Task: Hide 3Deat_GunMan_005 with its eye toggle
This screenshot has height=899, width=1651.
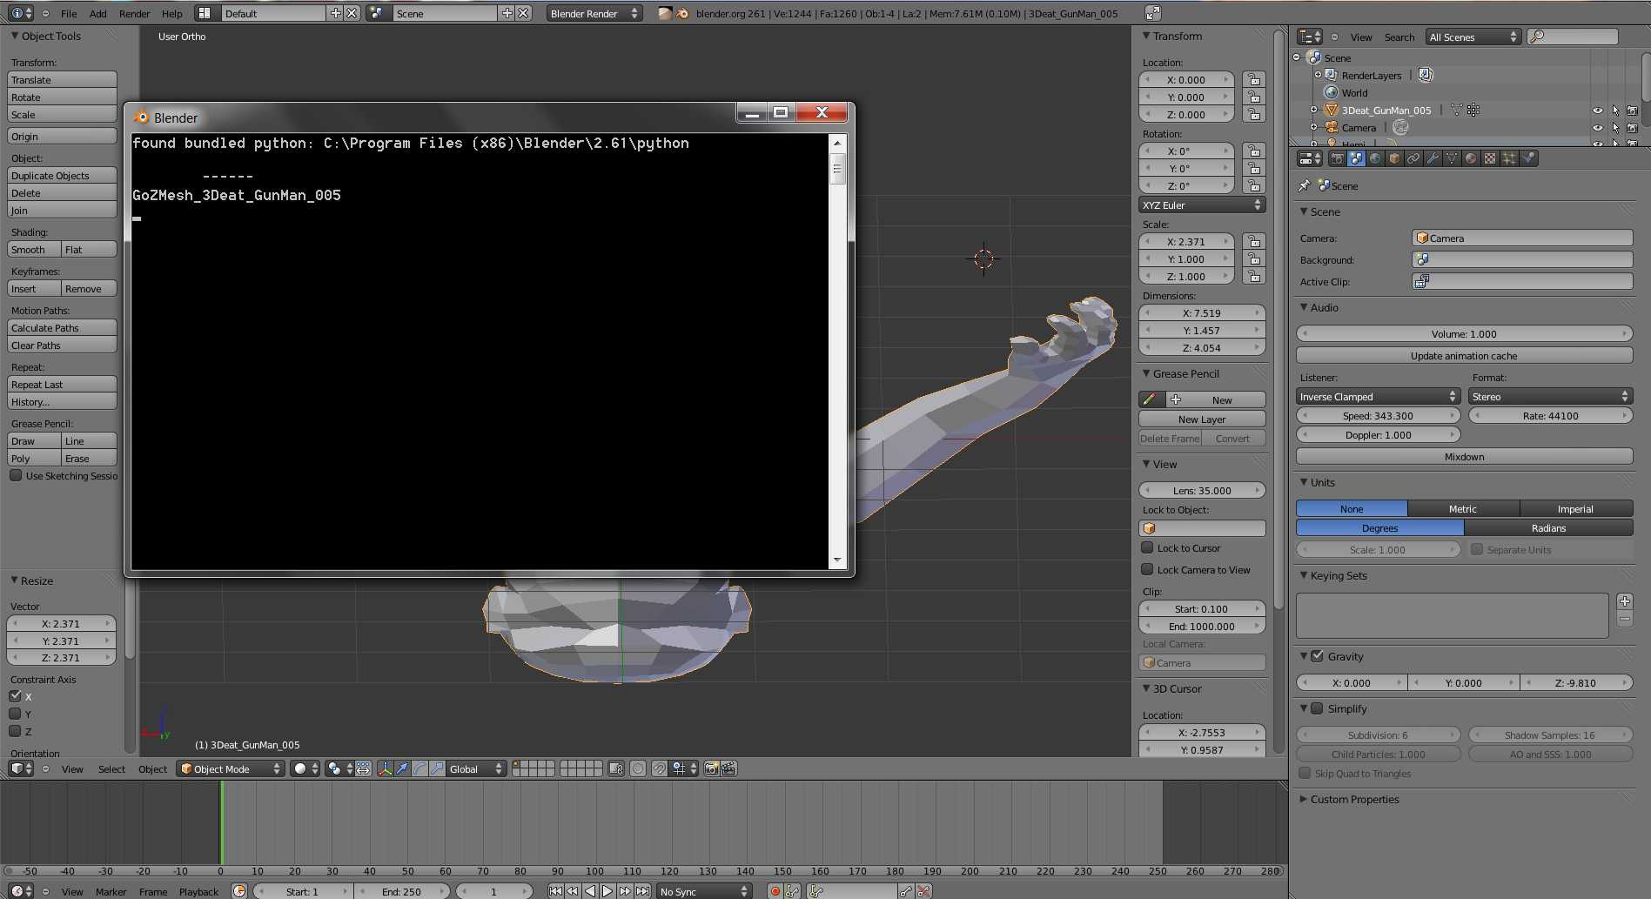Action: 1598,110
